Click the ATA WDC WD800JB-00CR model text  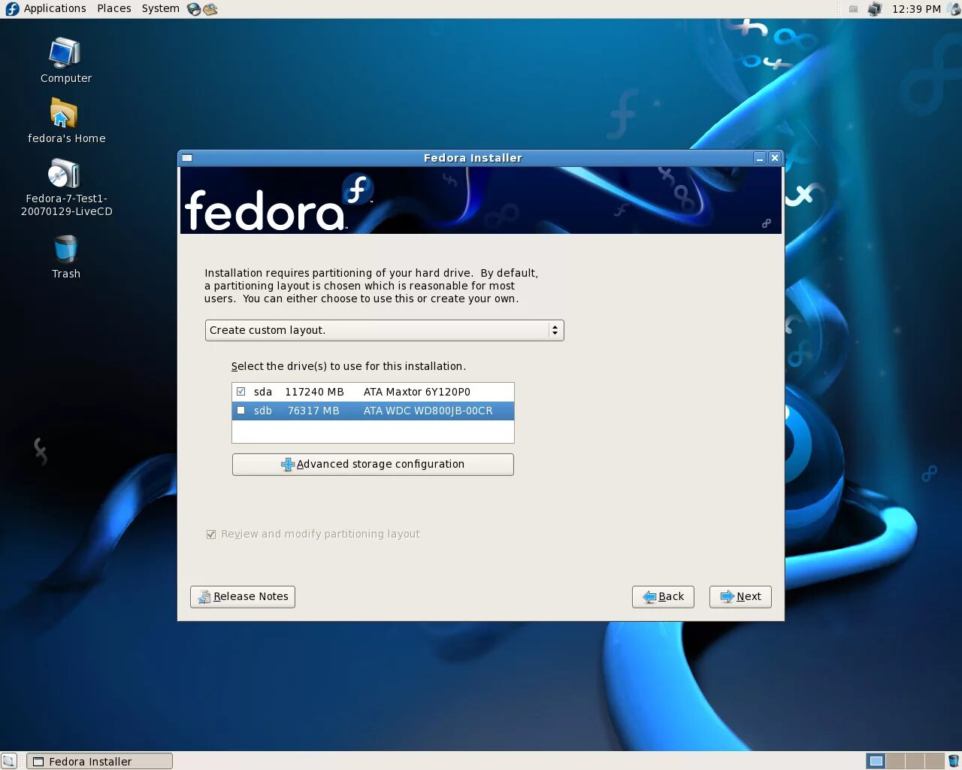[428, 411]
